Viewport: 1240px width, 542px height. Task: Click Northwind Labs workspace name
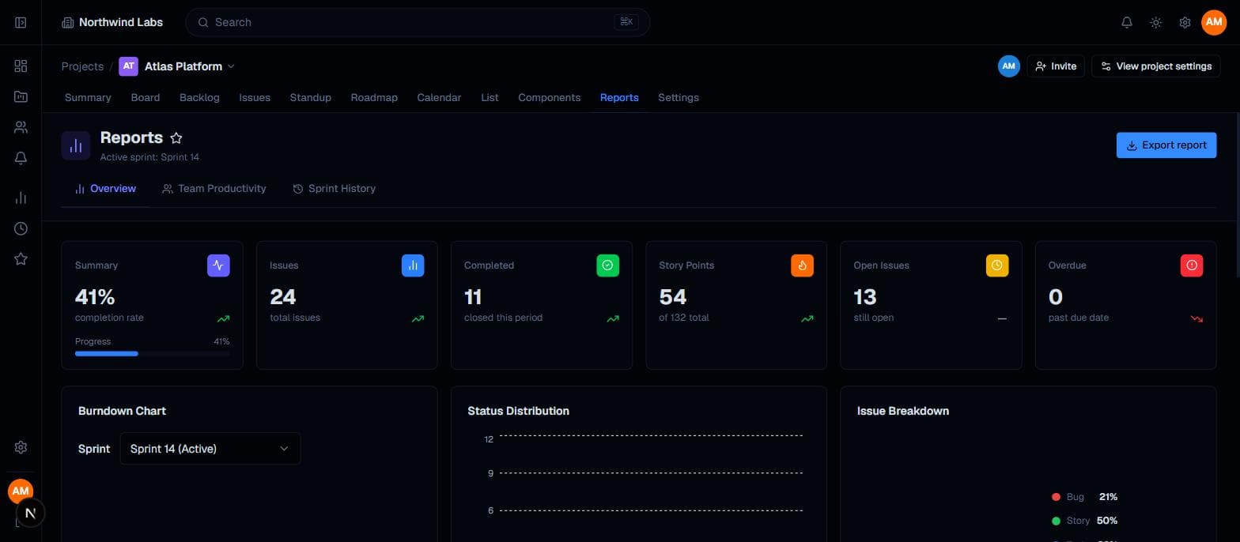121,22
